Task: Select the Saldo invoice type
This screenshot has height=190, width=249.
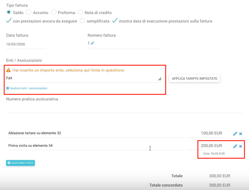Action: (x=9, y=12)
